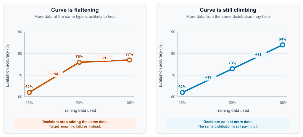Select the +1 delta label
The height and width of the screenshot is (137, 303).
(x=104, y=58)
